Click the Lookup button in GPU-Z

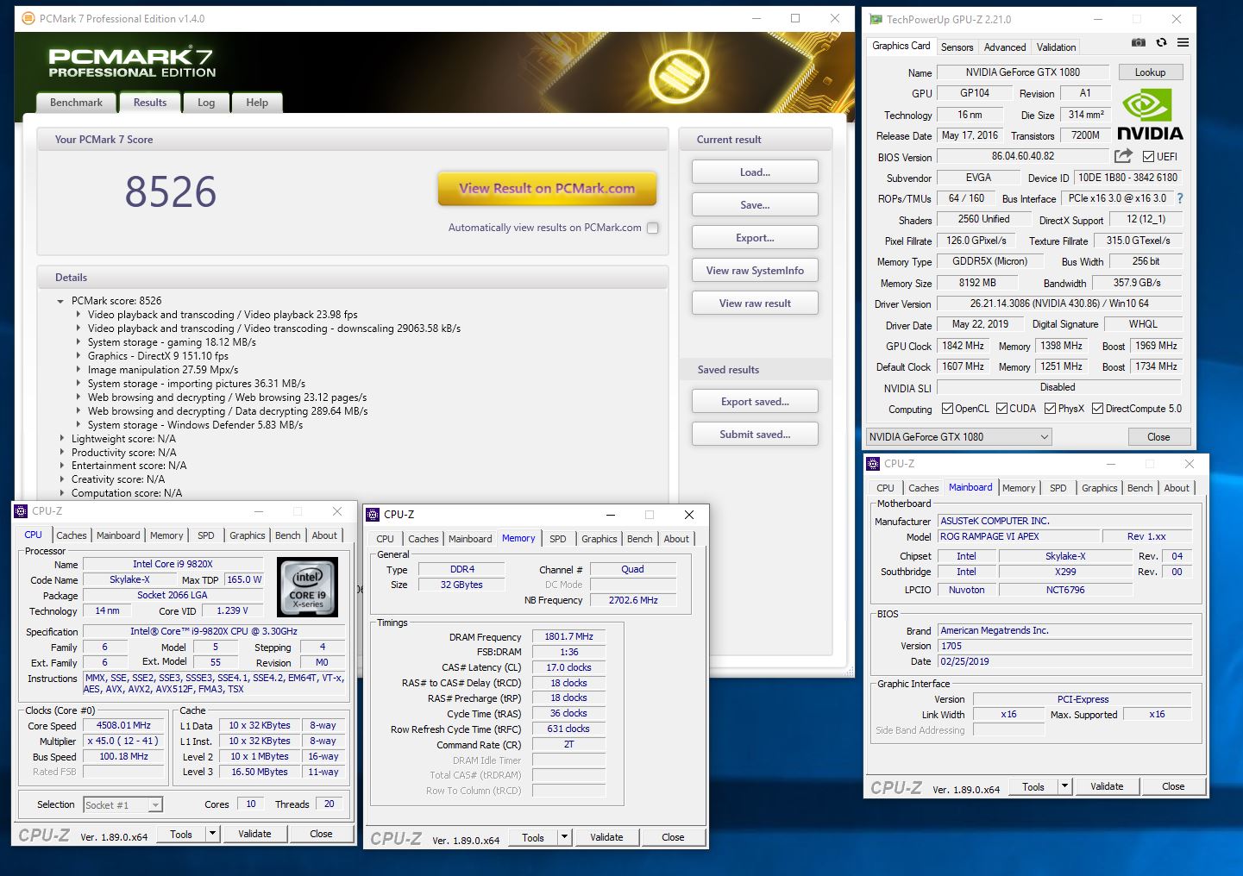[1150, 72]
